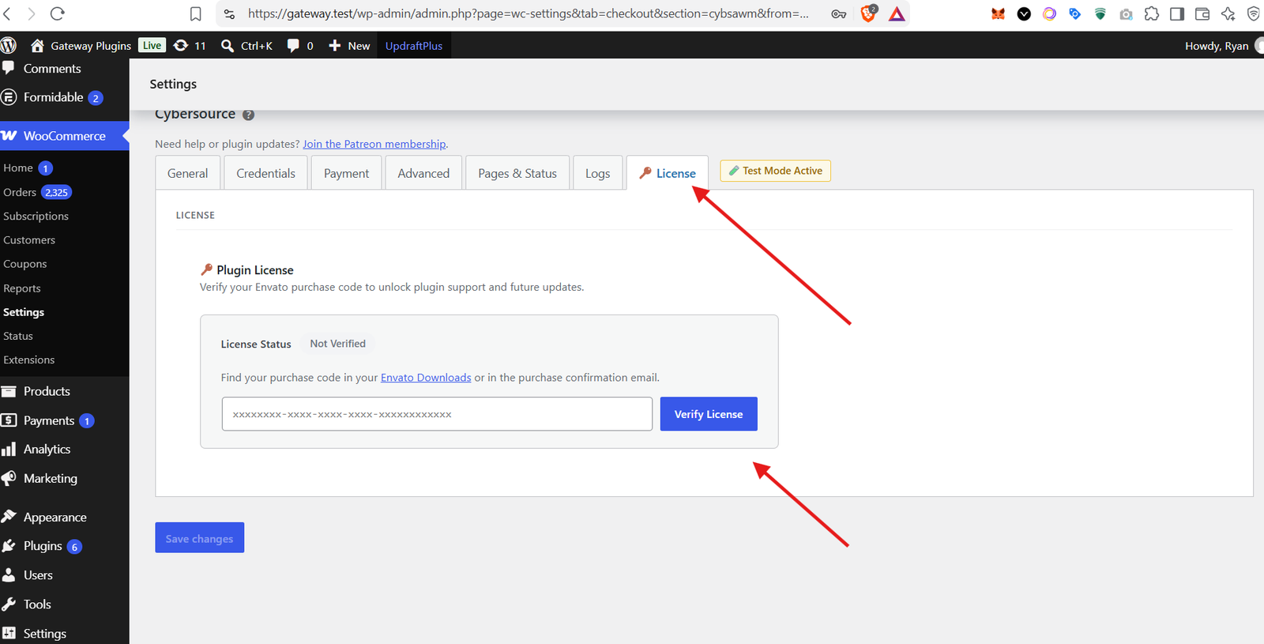Switch to the Logs tab

click(598, 173)
